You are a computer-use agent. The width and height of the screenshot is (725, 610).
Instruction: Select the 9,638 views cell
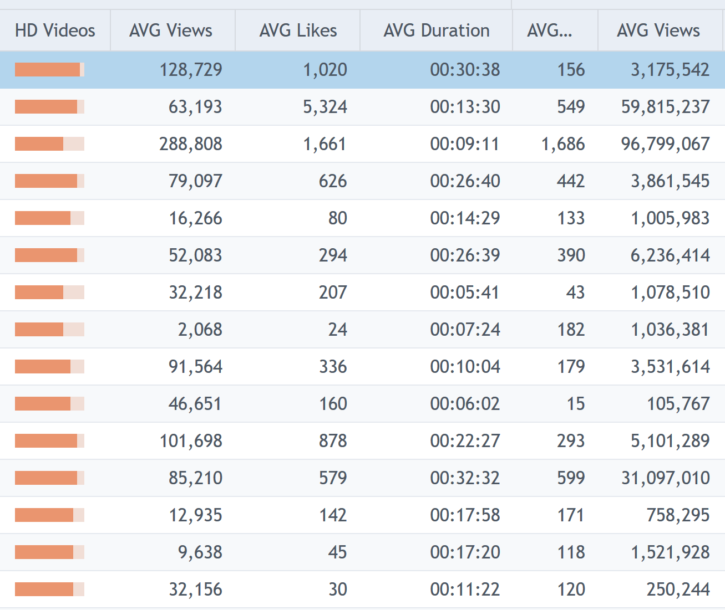[x=200, y=552]
